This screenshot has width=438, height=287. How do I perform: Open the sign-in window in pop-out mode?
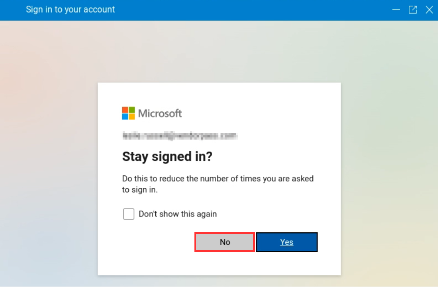click(413, 10)
